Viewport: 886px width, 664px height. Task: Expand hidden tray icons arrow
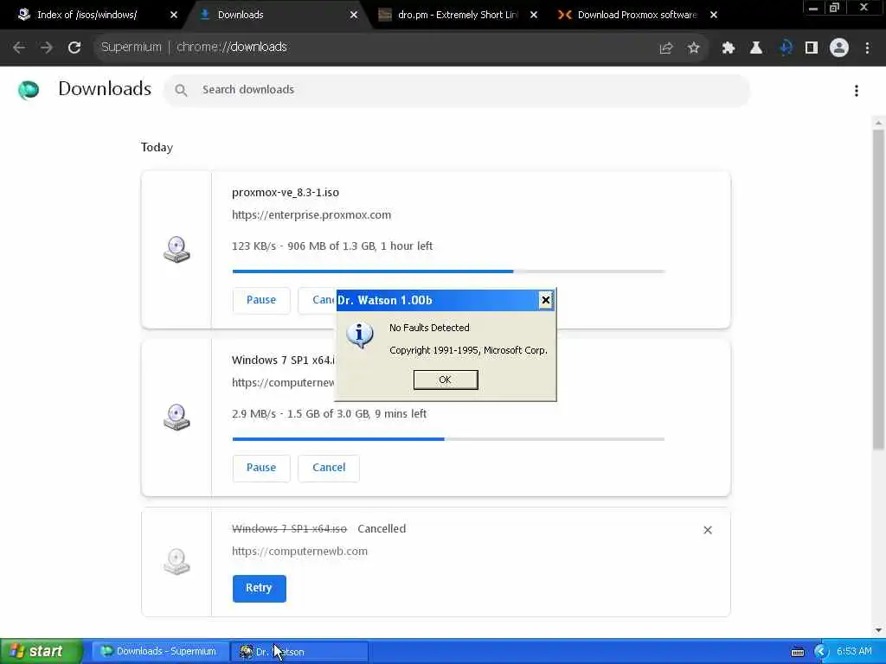(820, 652)
